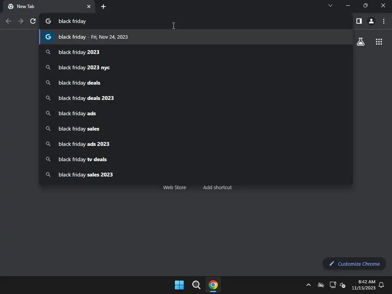
Task: Reload the page with refresh icon
Action: tap(33, 21)
